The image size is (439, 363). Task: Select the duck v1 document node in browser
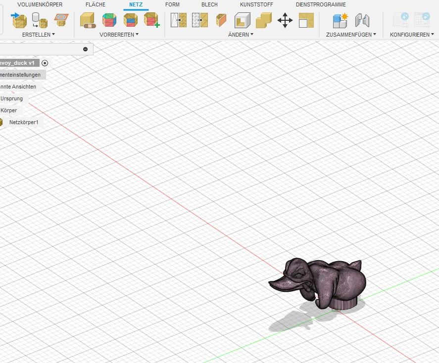19,63
